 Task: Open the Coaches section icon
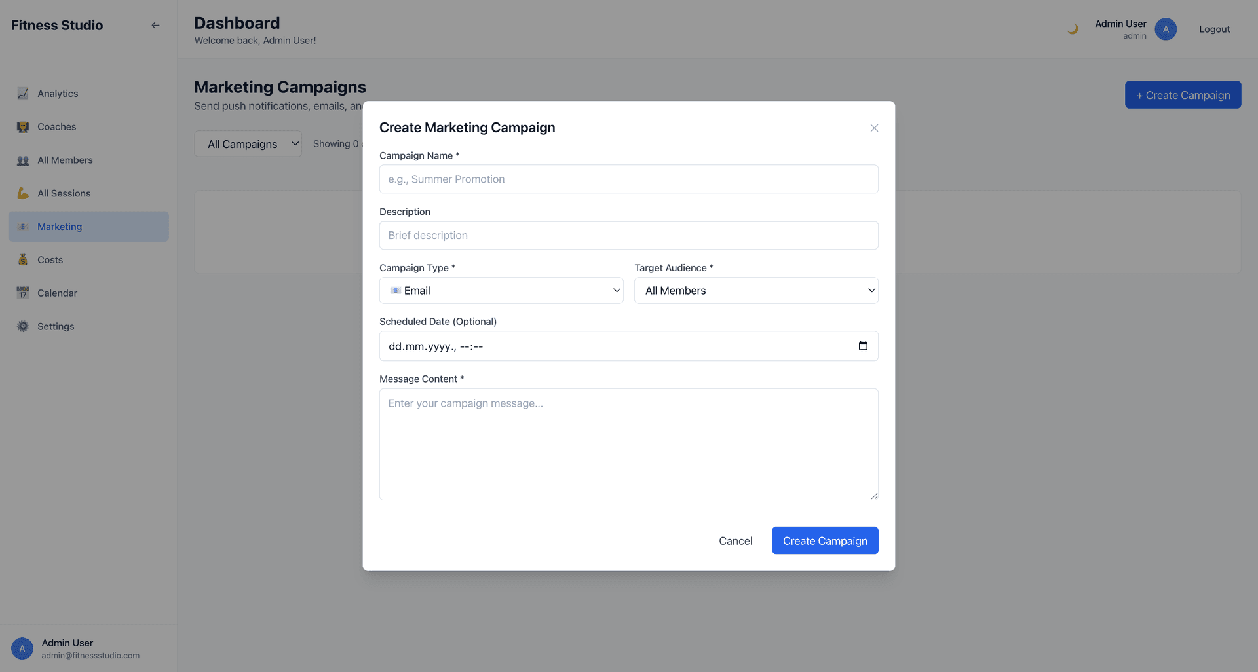[23, 126]
